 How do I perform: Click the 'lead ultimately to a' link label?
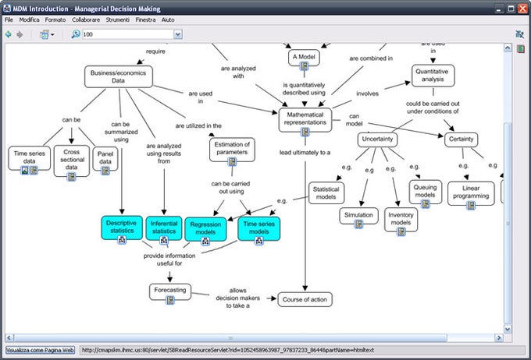(305, 153)
